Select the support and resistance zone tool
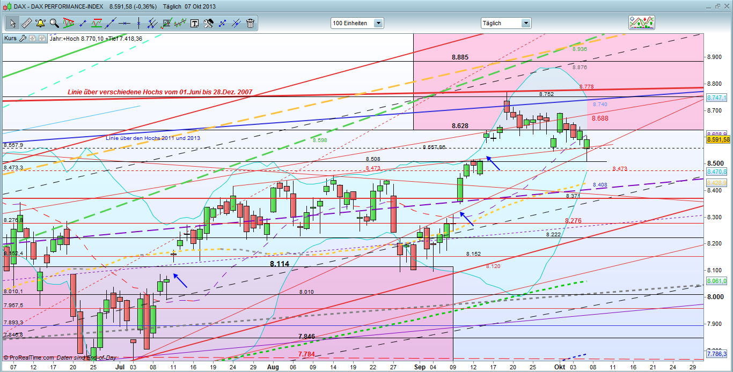Viewport: 733px width, 372px height. click(97, 23)
